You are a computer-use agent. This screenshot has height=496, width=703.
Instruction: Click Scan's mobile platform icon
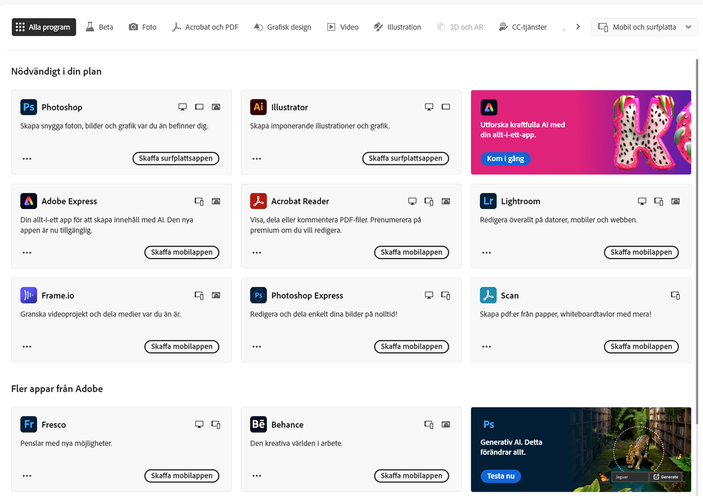pyautogui.click(x=675, y=295)
